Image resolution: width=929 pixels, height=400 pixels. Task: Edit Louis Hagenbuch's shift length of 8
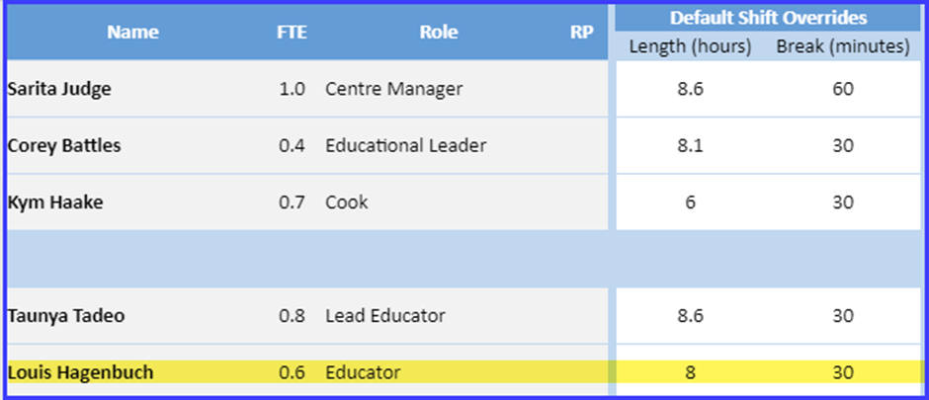(690, 372)
